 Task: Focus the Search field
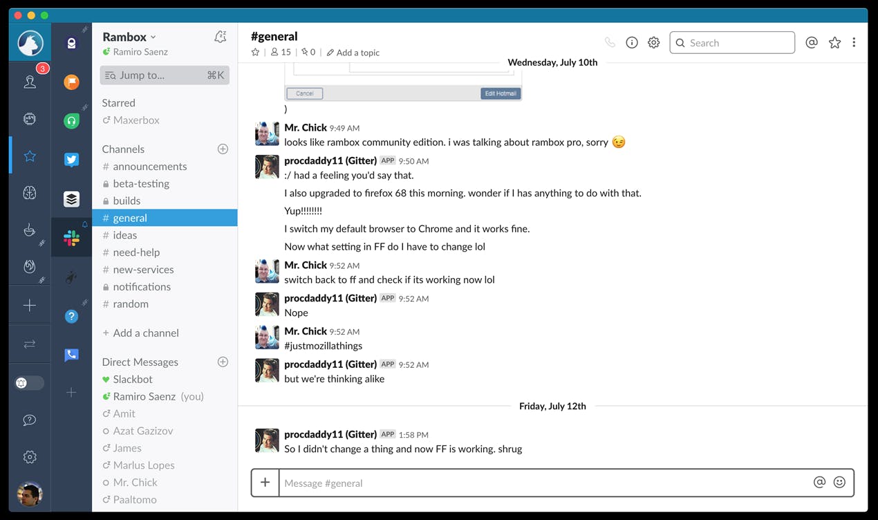[732, 43]
